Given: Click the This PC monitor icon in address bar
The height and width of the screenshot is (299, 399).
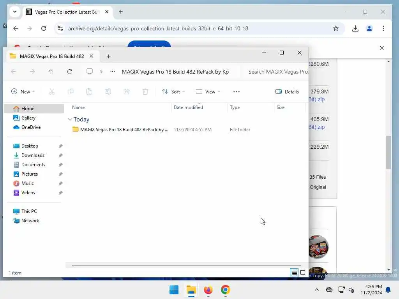Looking at the screenshot, I should pyautogui.click(x=90, y=72).
